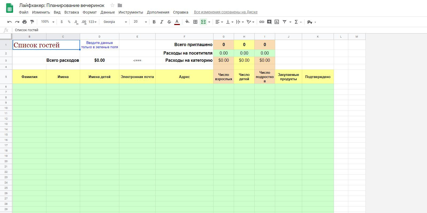Select the 'Адрес' header cell
427x213 pixels.
point(184,77)
